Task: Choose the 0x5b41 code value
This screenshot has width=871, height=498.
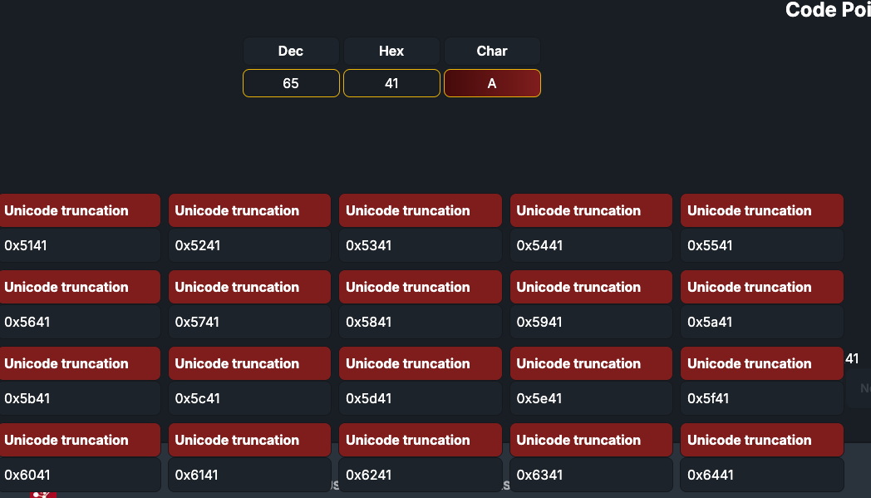Action: coord(80,398)
